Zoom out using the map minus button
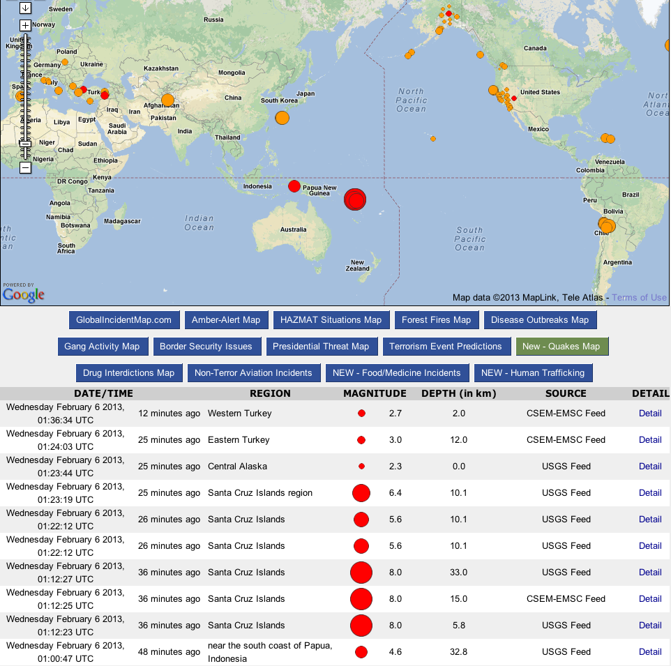 click(x=25, y=167)
